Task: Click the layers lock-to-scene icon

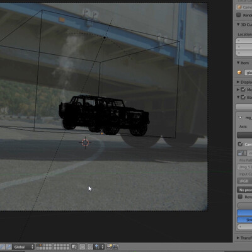Action: coord(74,247)
